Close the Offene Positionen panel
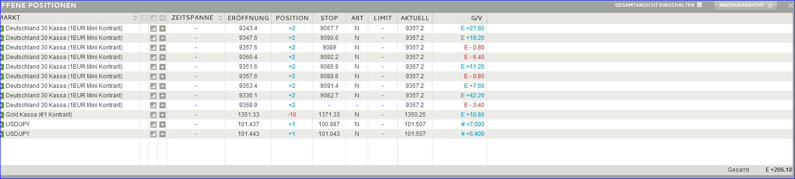Viewport: 795px width, 179px height. [x=791, y=5]
